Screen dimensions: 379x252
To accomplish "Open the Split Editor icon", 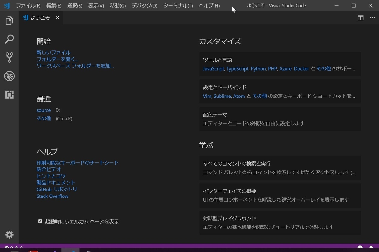I will pyautogui.click(x=360, y=18).
